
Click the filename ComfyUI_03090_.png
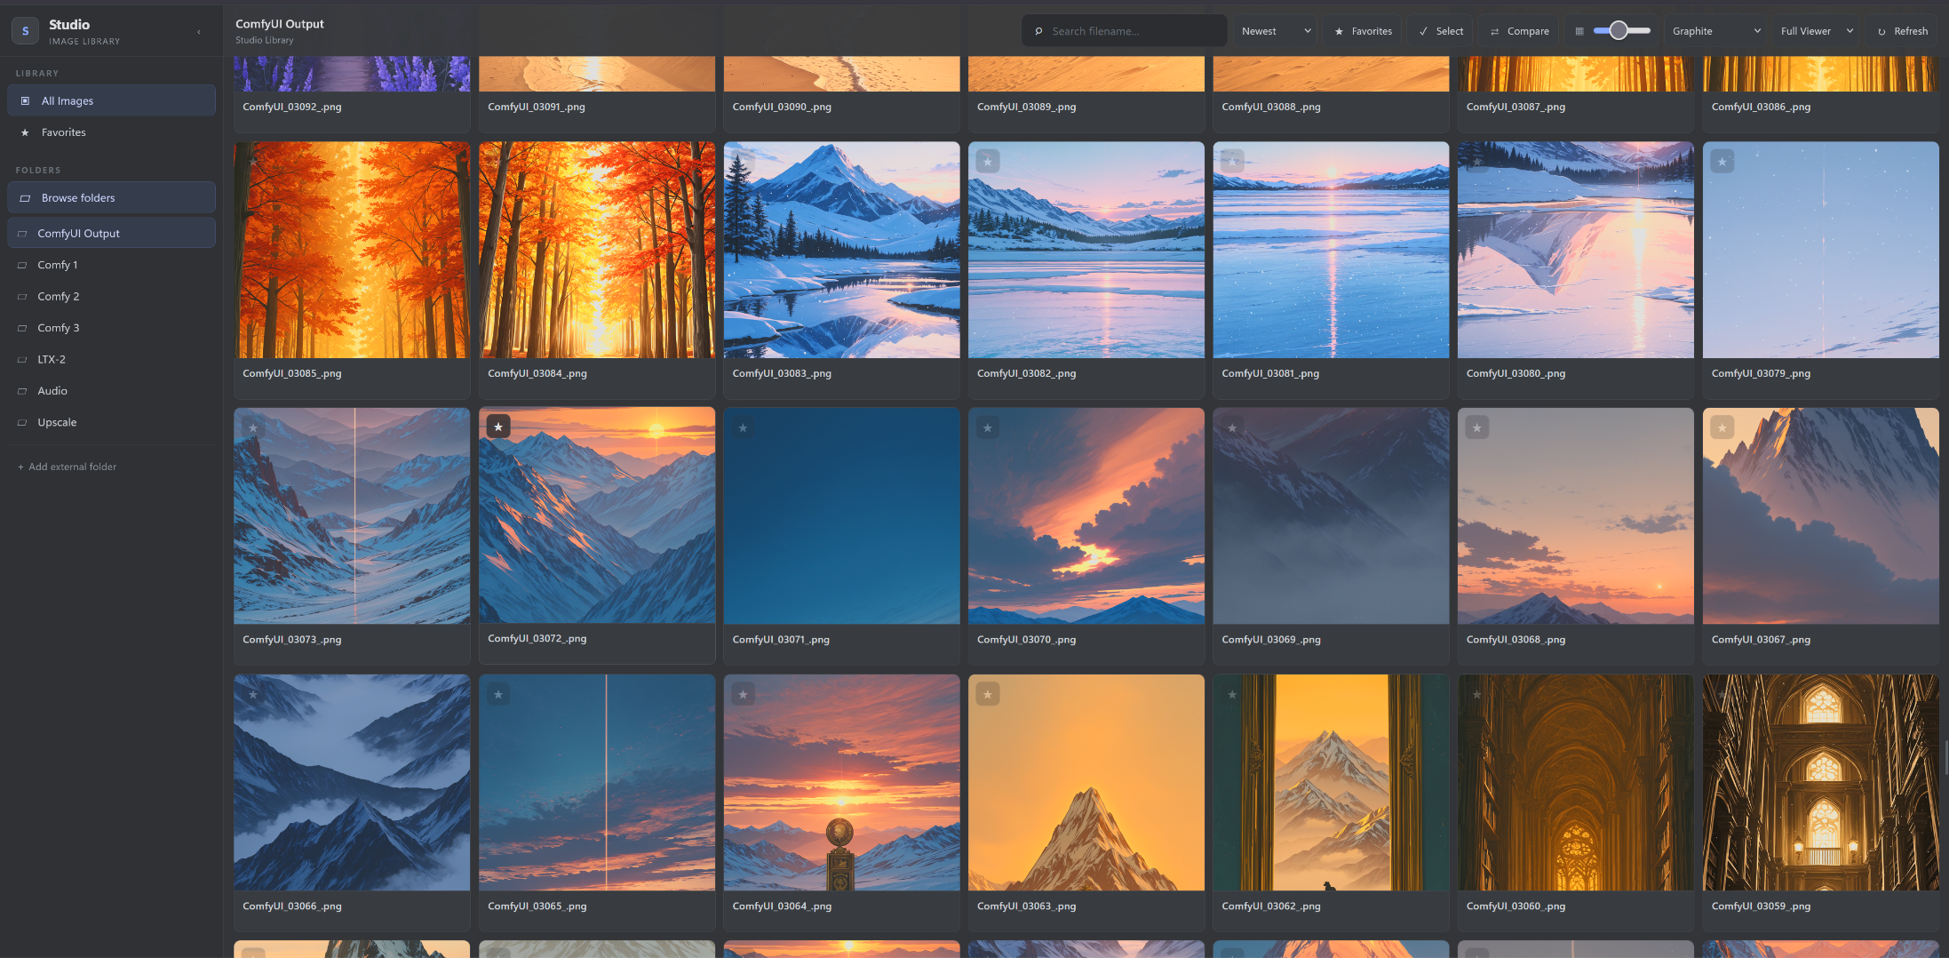782,107
